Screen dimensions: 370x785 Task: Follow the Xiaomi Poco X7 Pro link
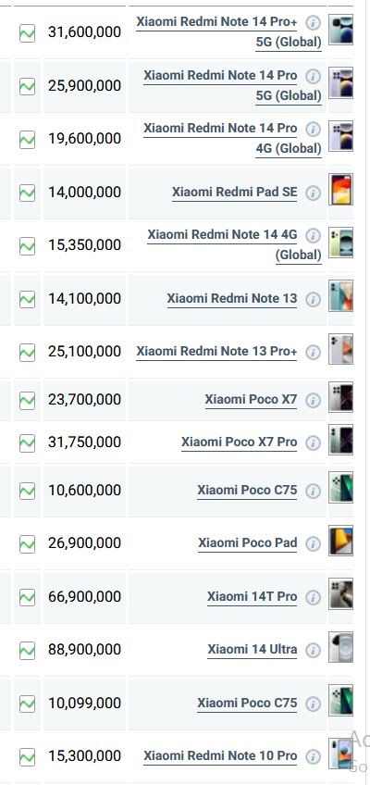click(239, 442)
